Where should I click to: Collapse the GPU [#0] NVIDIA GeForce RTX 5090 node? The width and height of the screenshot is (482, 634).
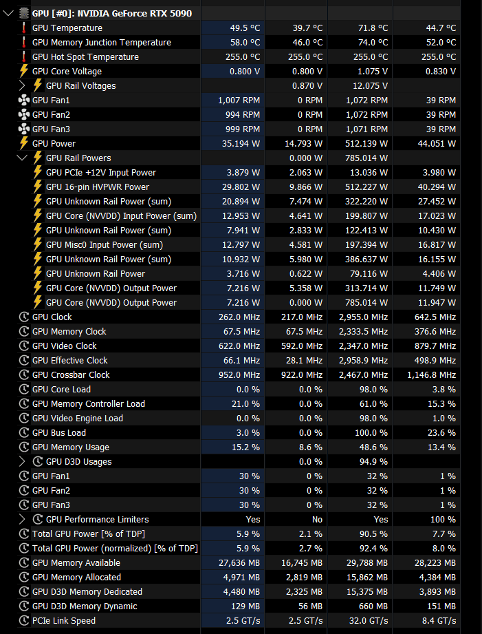pos(8,13)
